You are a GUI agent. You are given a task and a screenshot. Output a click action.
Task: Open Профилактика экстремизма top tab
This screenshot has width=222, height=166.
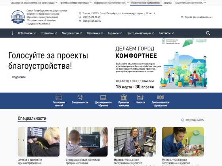[x=146, y=3]
